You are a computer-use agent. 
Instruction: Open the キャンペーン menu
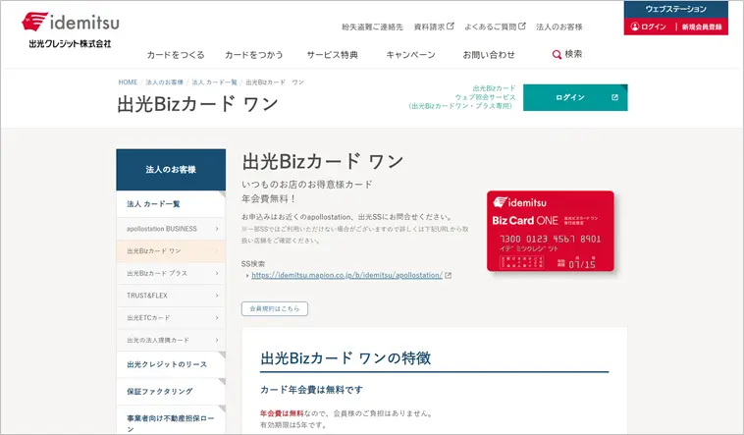410,55
